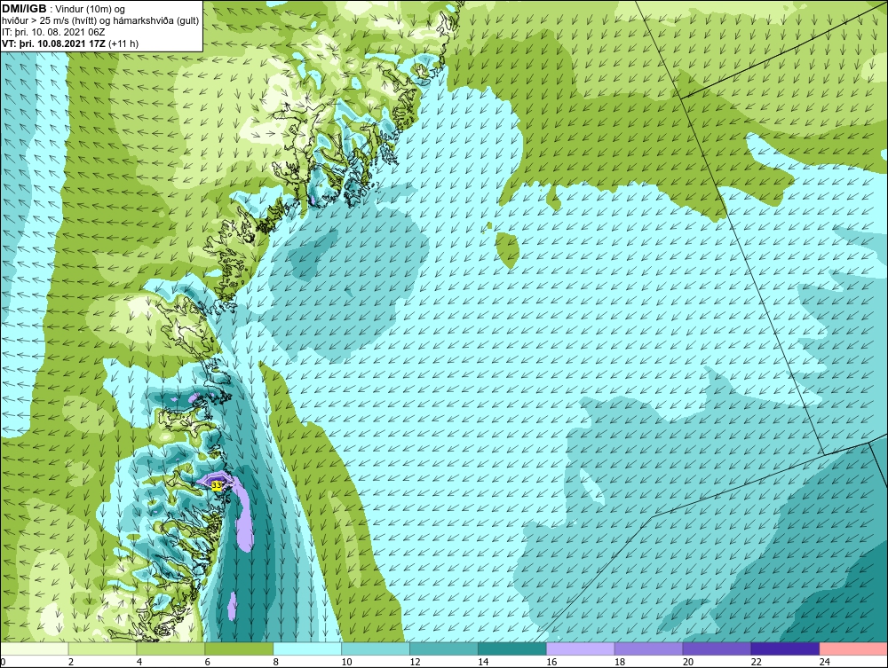Select the pink above-24 m/s legend swatch
Screen dimensions: 888x668
pyautogui.click(x=854, y=648)
